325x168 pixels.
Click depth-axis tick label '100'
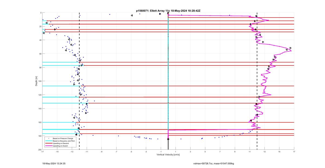pos(40,81)
